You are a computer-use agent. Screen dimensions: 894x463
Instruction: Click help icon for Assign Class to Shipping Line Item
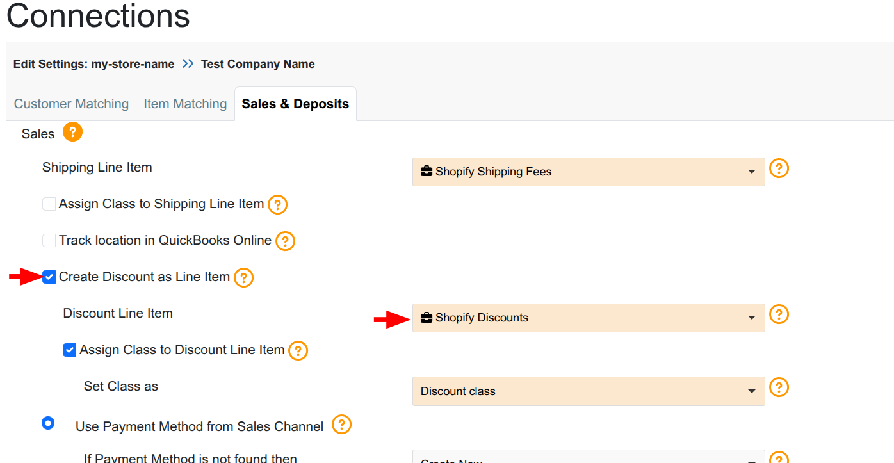(277, 205)
